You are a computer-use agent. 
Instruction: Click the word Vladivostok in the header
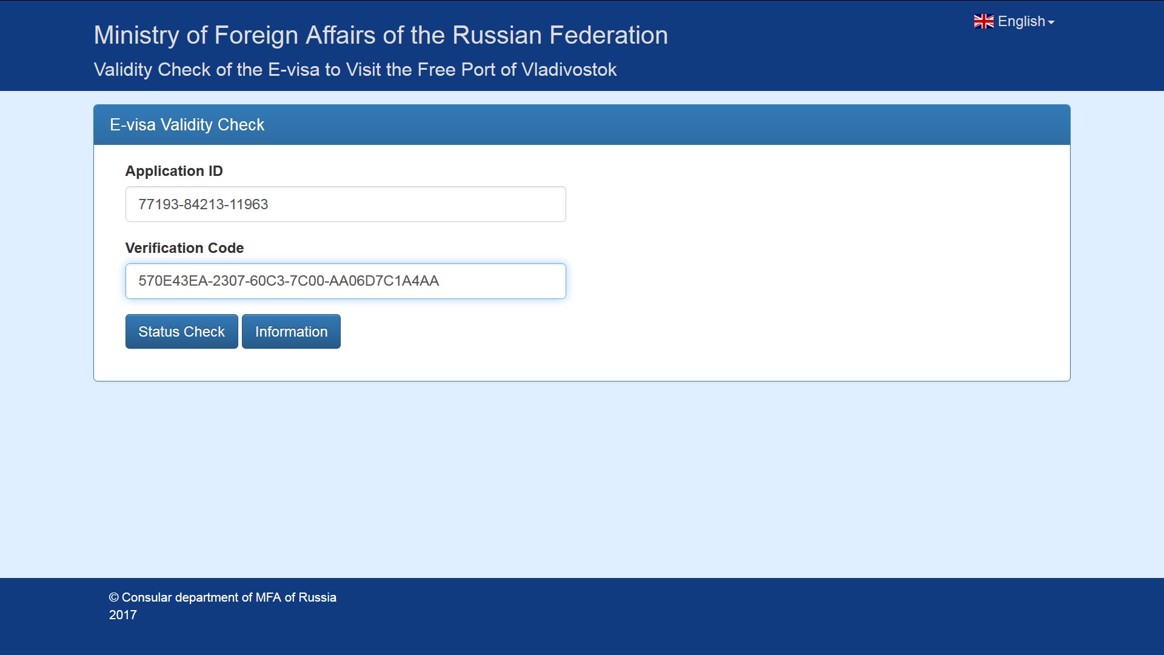569,70
